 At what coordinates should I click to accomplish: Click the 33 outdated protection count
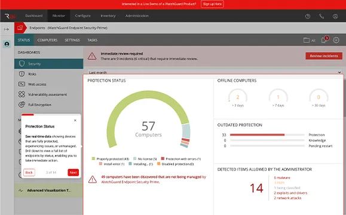224,135
